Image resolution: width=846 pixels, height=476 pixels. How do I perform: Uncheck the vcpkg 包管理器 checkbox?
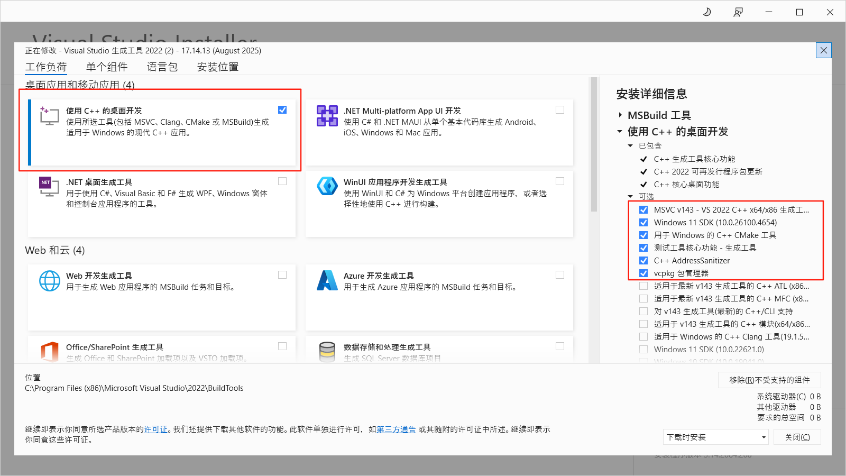pos(643,273)
